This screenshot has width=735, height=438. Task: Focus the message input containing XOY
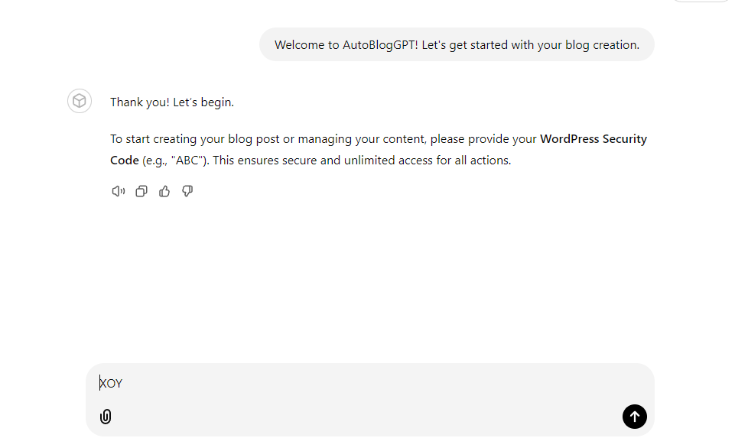(369, 383)
